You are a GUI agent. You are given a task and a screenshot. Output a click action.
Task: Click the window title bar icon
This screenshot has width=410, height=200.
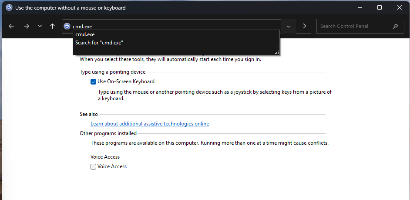9,7
